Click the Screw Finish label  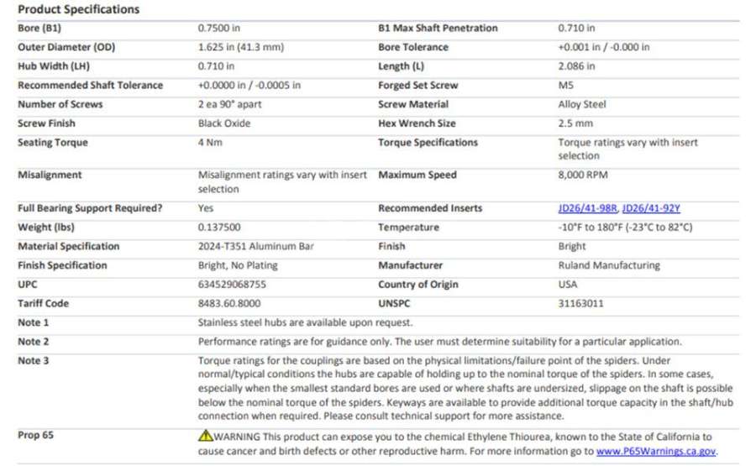coord(46,123)
